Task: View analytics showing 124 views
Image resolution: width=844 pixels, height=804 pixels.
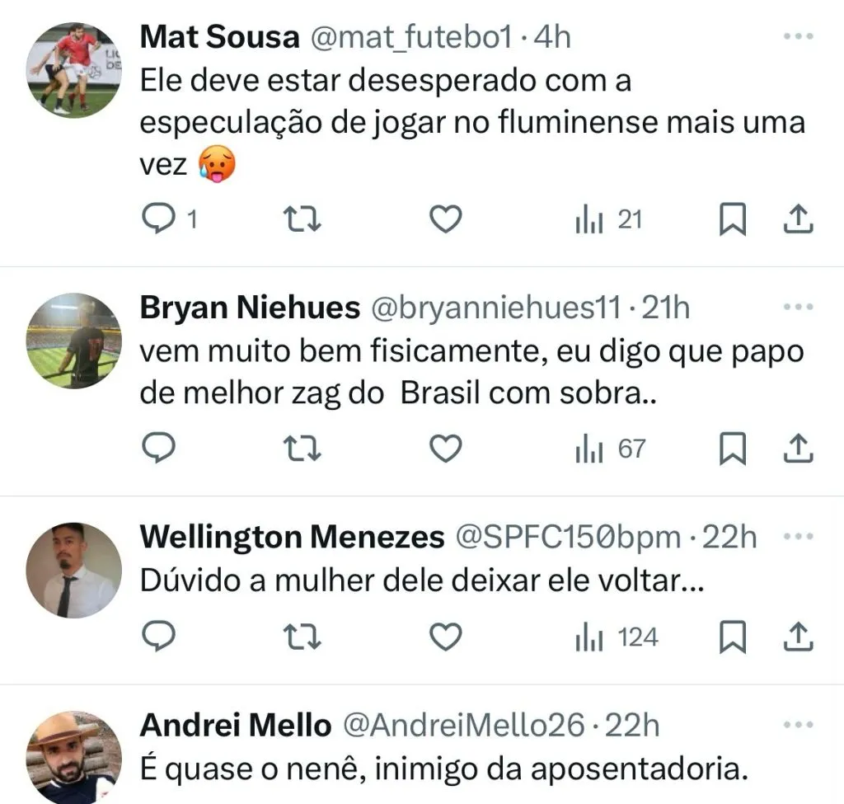Action: pyautogui.click(x=616, y=637)
